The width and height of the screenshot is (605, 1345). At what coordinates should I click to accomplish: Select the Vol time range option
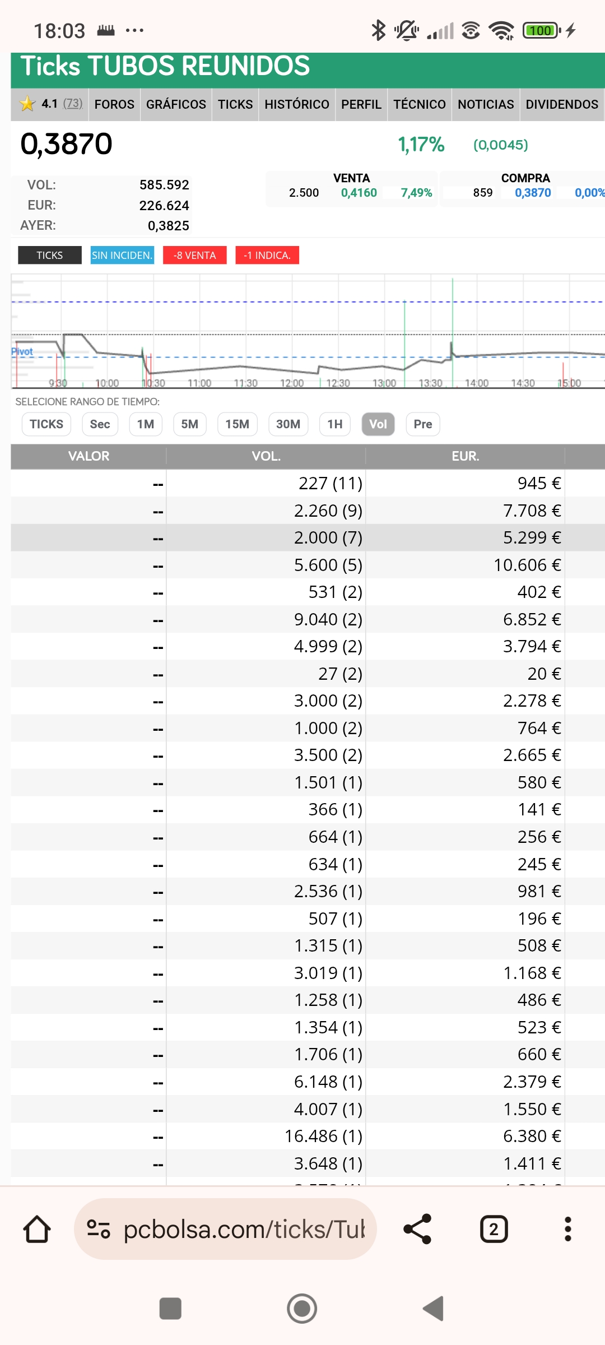point(378,424)
